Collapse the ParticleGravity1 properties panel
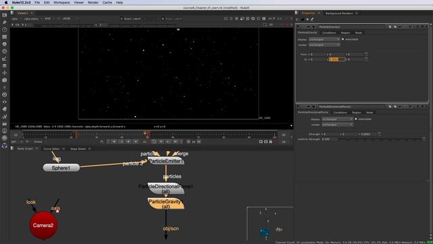The height and width of the screenshot is (244, 433). (298, 27)
